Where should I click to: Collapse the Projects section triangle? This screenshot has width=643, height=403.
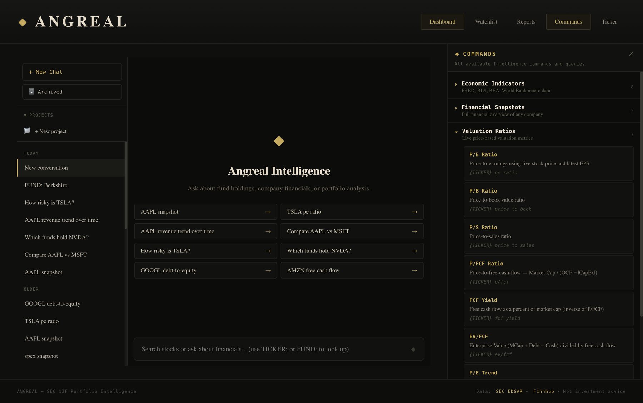(25, 115)
